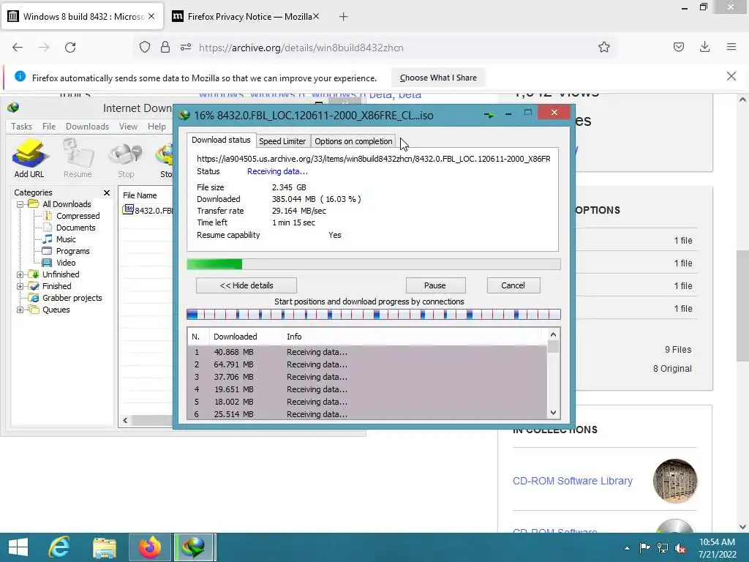Open Save to Pocket icon

(678, 47)
